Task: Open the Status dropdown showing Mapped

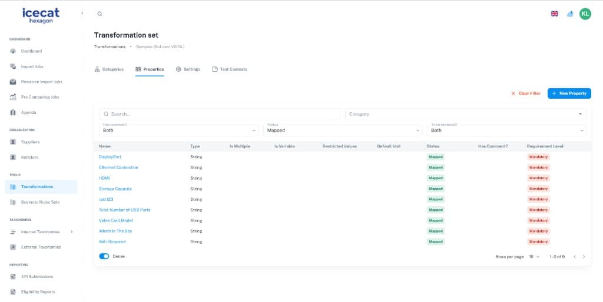Action: (x=343, y=130)
